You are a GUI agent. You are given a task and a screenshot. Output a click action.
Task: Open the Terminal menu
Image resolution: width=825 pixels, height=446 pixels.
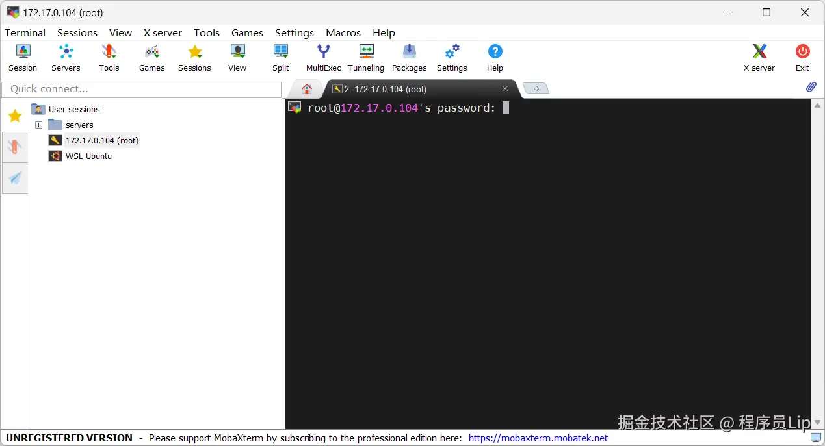25,32
